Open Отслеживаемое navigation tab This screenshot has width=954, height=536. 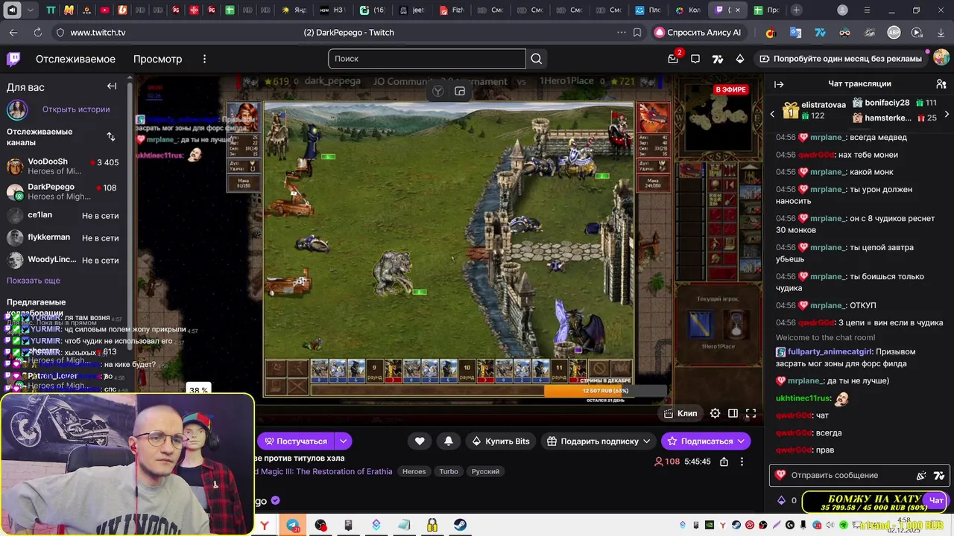click(x=75, y=59)
